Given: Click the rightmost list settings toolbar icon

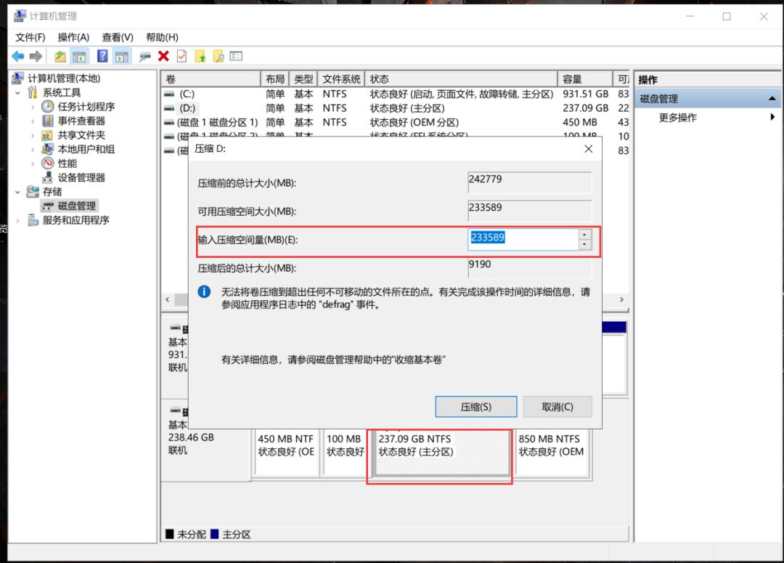Looking at the screenshot, I should pos(234,57).
